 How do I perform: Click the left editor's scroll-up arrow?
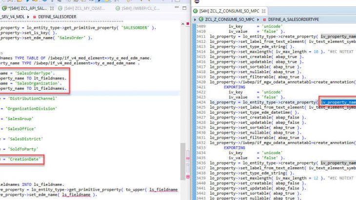click(x=183, y=24)
